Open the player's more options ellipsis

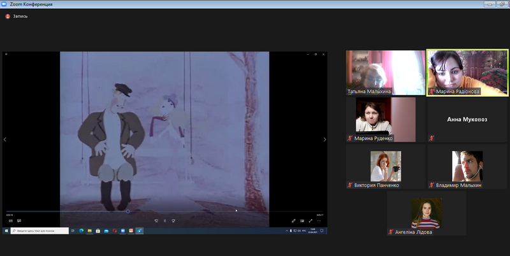[x=319, y=220]
